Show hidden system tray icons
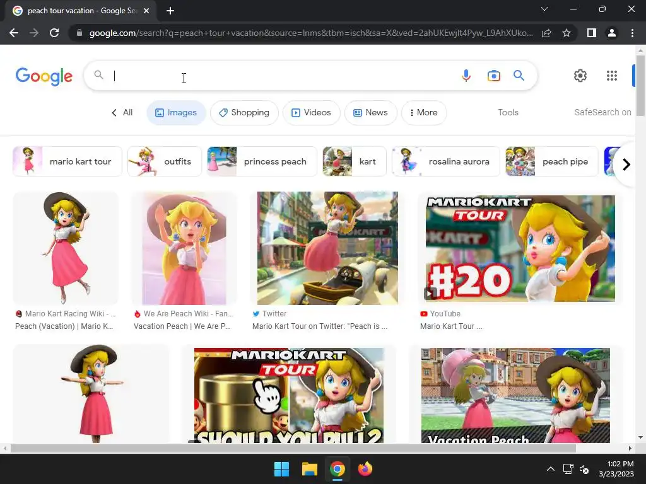 [x=550, y=469]
